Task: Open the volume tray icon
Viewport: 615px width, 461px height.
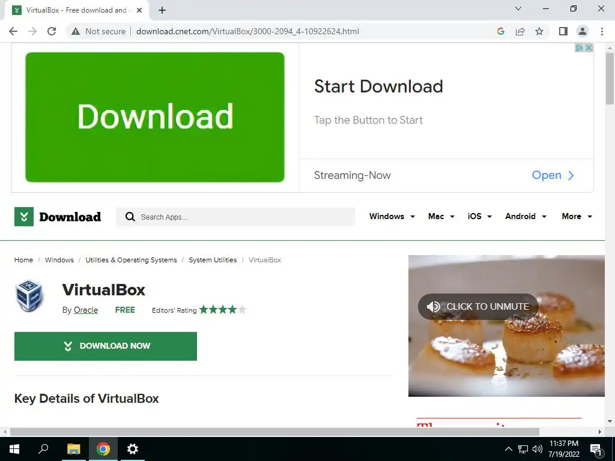Action: coord(538,449)
